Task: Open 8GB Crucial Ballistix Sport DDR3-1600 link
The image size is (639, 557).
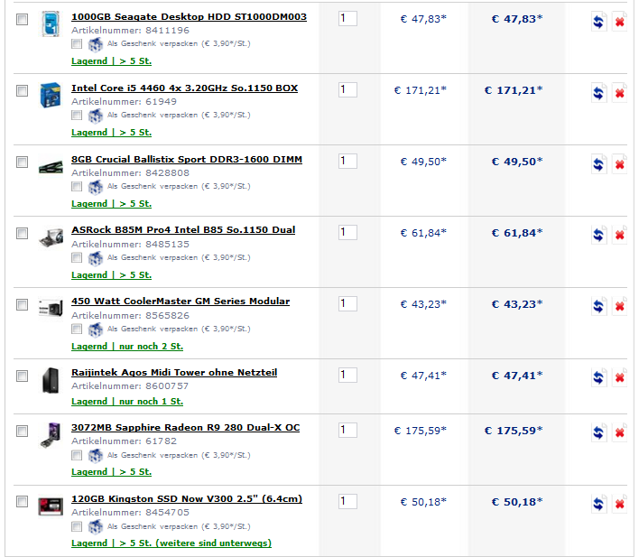Action: 187,160
